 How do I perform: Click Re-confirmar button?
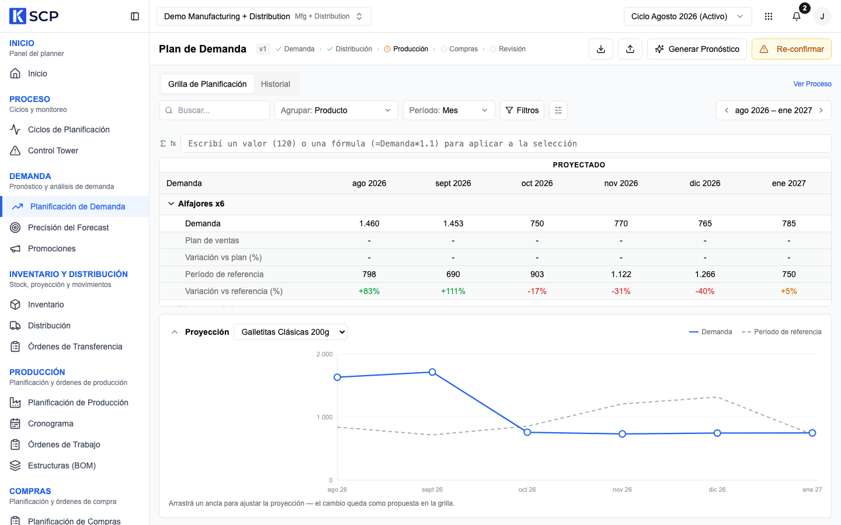point(791,49)
